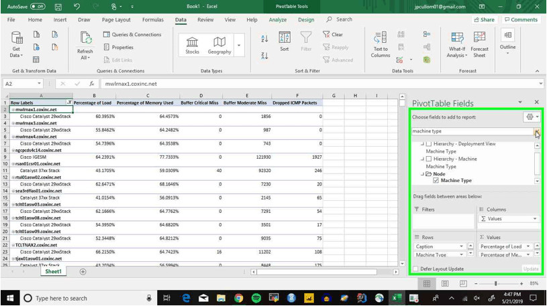Clear the machine type search box
Viewport: 547px width, 306px height.
(536, 131)
